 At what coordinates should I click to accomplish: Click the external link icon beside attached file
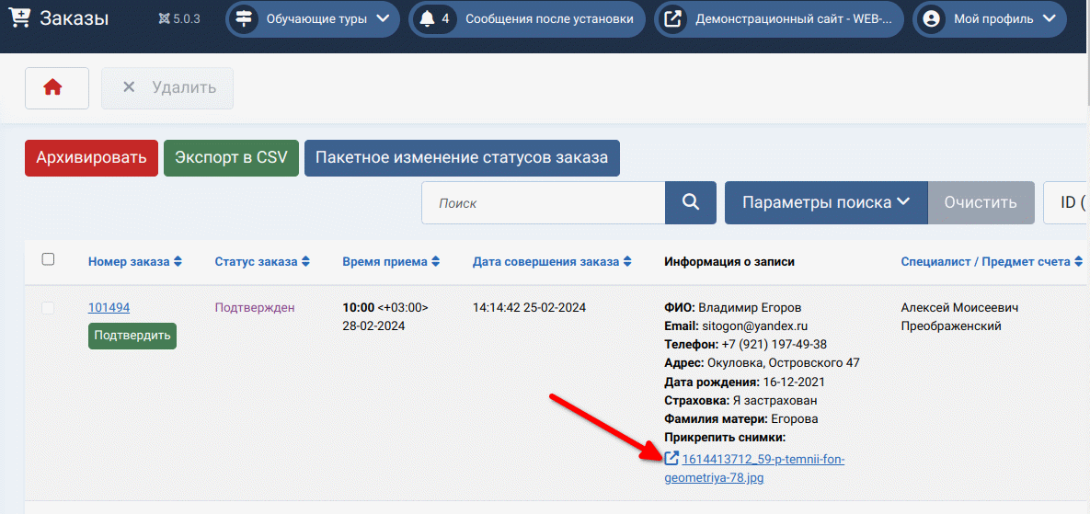(671, 459)
